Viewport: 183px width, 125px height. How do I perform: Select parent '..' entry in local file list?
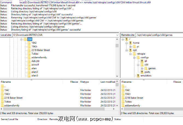[5, 87]
